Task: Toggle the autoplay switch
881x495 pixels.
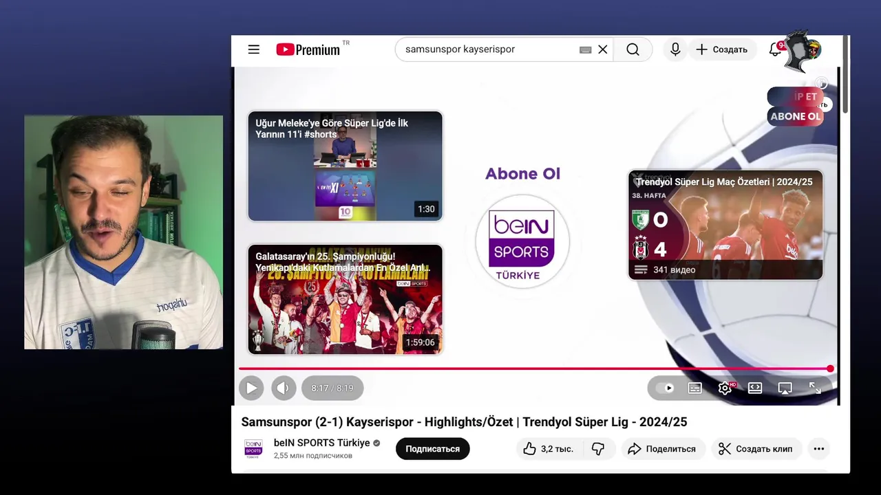Action: 666,388
